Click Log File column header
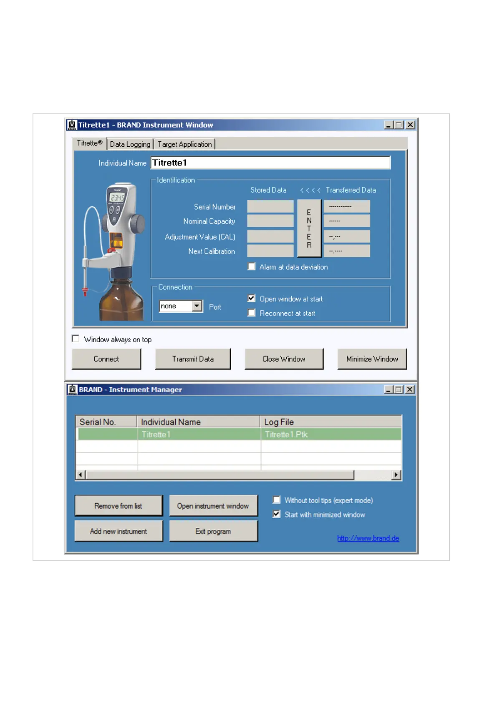The image size is (497, 702). 331,422
